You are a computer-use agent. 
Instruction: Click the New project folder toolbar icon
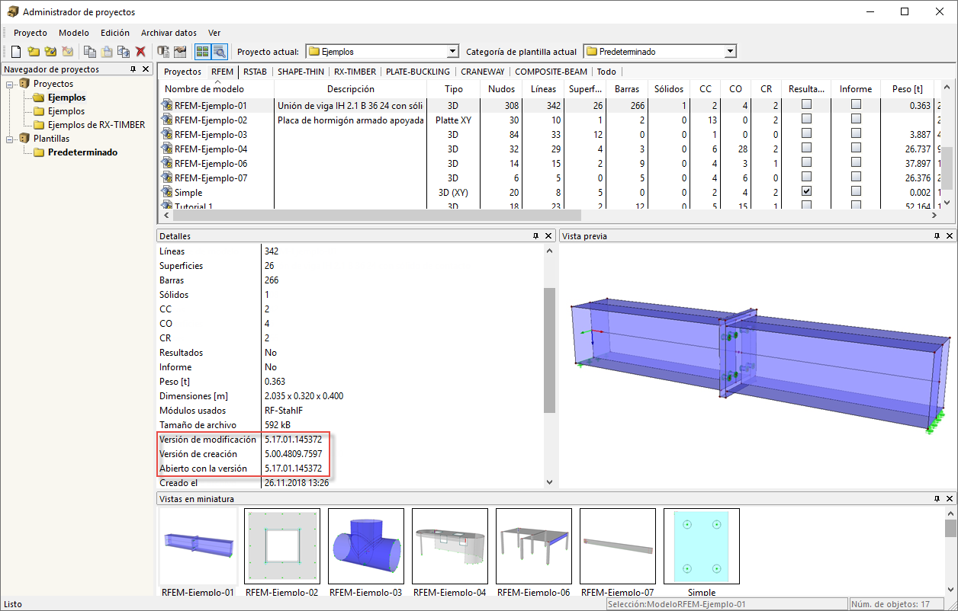[x=34, y=52]
